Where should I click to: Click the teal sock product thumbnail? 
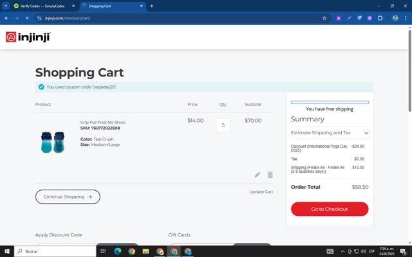[x=53, y=142]
